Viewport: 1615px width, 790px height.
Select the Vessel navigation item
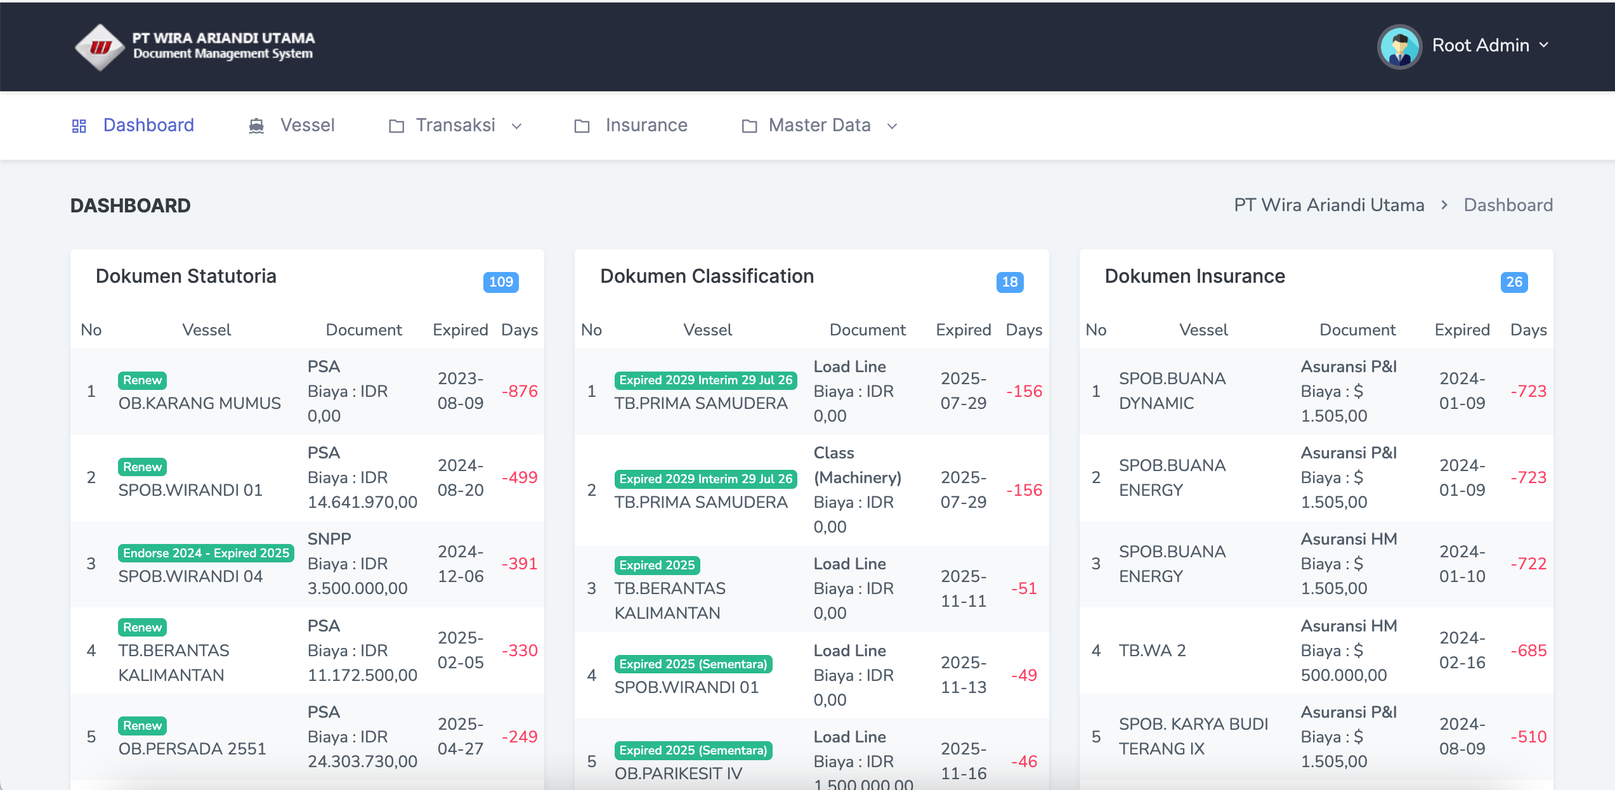tap(308, 125)
